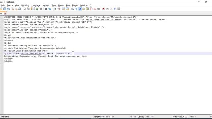Click the loose.dtd URL link in line one

pos(110,17)
